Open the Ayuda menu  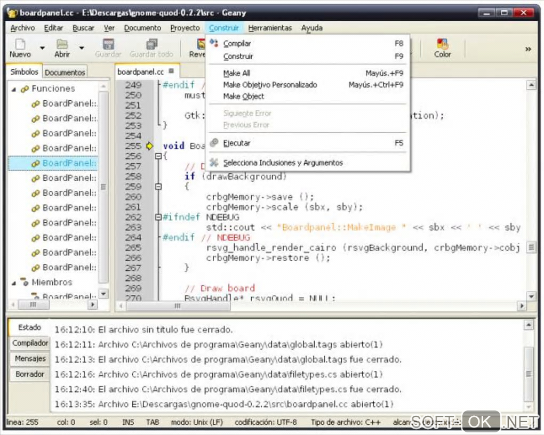click(311, 28)
